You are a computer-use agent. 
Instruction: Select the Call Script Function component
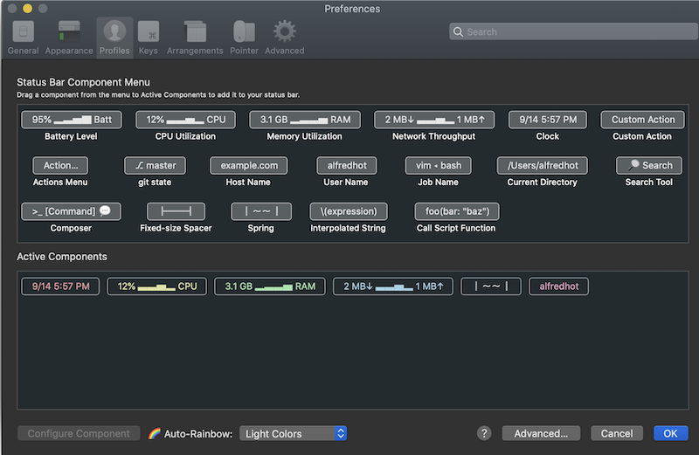point(457,211)
